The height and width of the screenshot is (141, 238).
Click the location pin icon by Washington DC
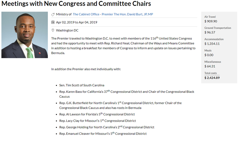click(x=53, y=30)
